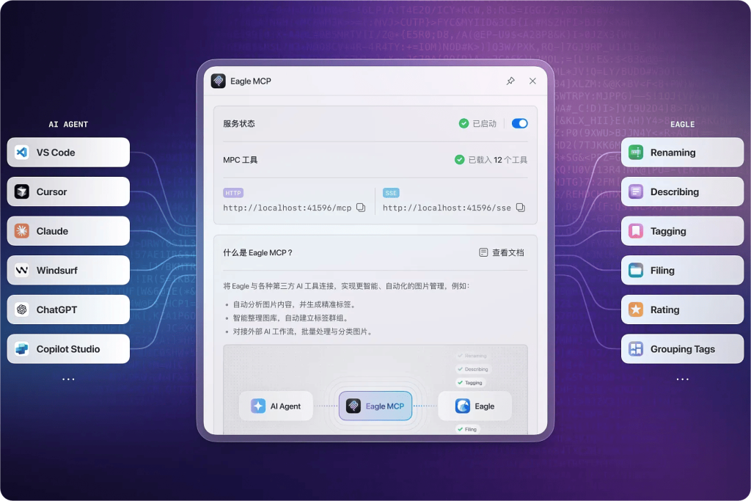
Task: Select the Grouping Tags item
Action: 682,349
